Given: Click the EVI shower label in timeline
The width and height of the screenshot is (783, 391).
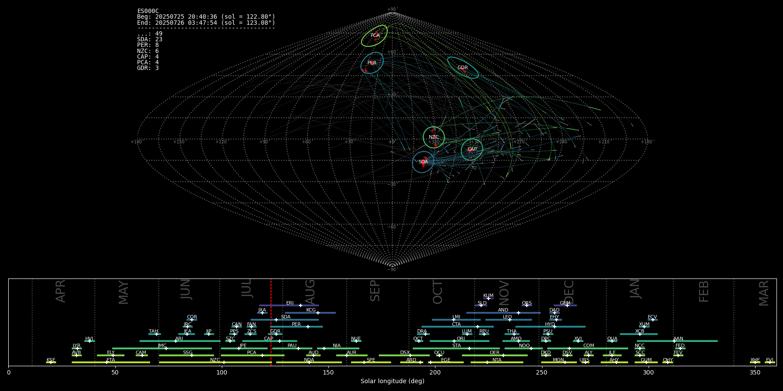Looking at the screenshot, I should coord(770,360).
